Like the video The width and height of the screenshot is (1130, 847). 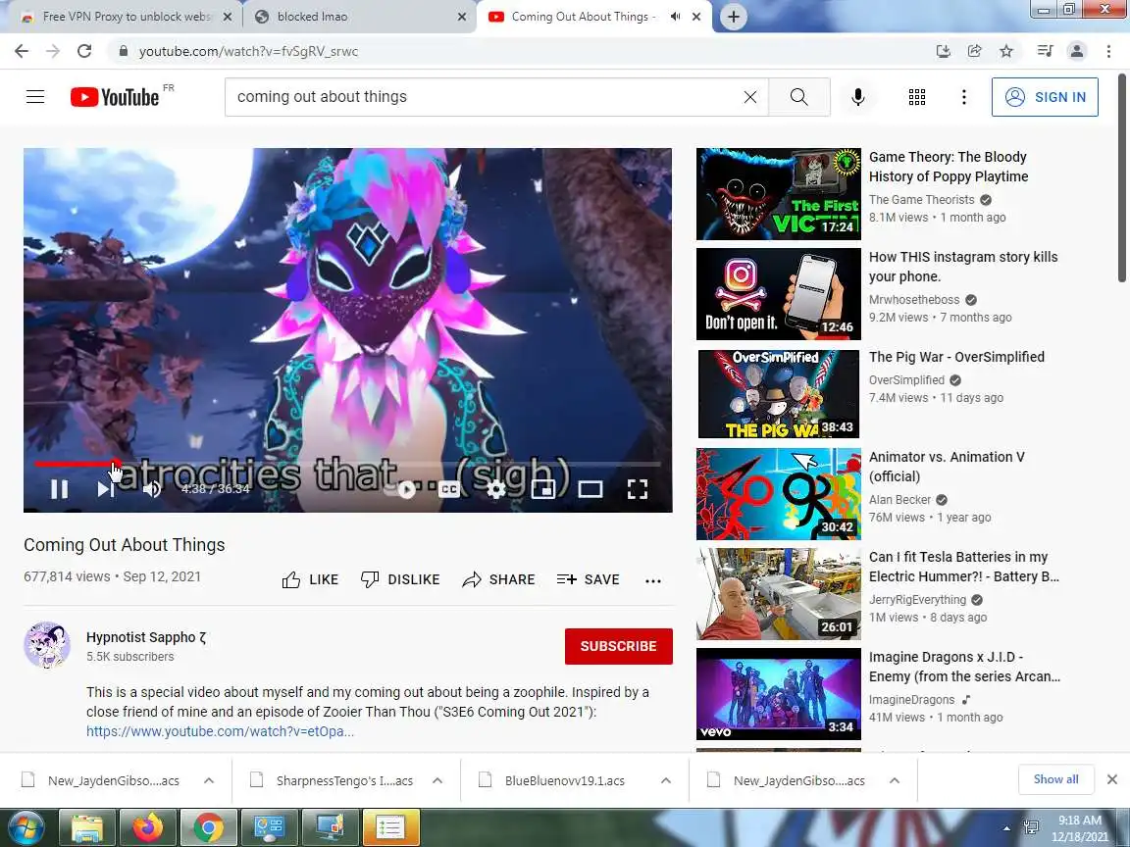pyautogui.click(x=310, y=579)
